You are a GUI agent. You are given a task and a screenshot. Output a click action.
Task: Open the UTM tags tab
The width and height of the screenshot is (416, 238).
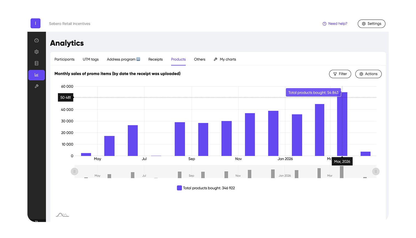[x=90, y=59]
